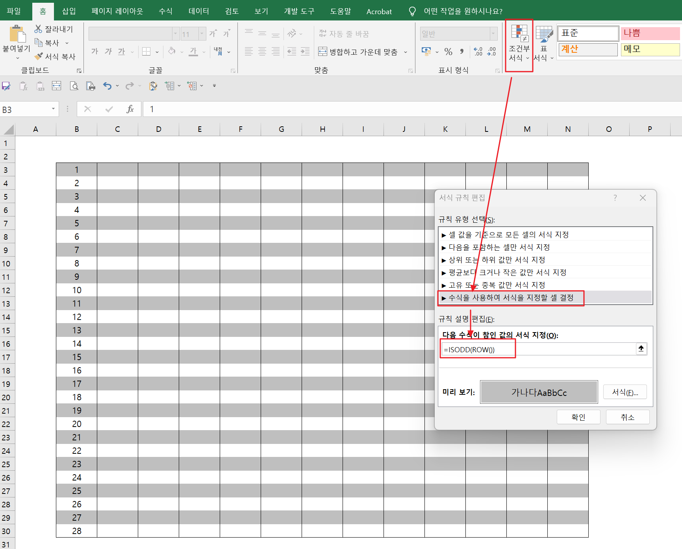682x549 pixels.
Task: Switch to the 삽입 tab
Action: coord(69,11)
